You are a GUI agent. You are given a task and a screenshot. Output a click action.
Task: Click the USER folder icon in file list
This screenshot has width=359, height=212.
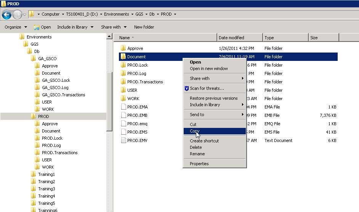(123, 90)
